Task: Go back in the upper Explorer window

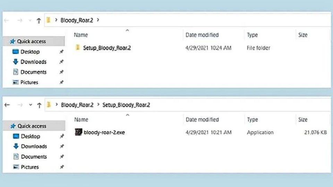Action: (x=7, y=20)
